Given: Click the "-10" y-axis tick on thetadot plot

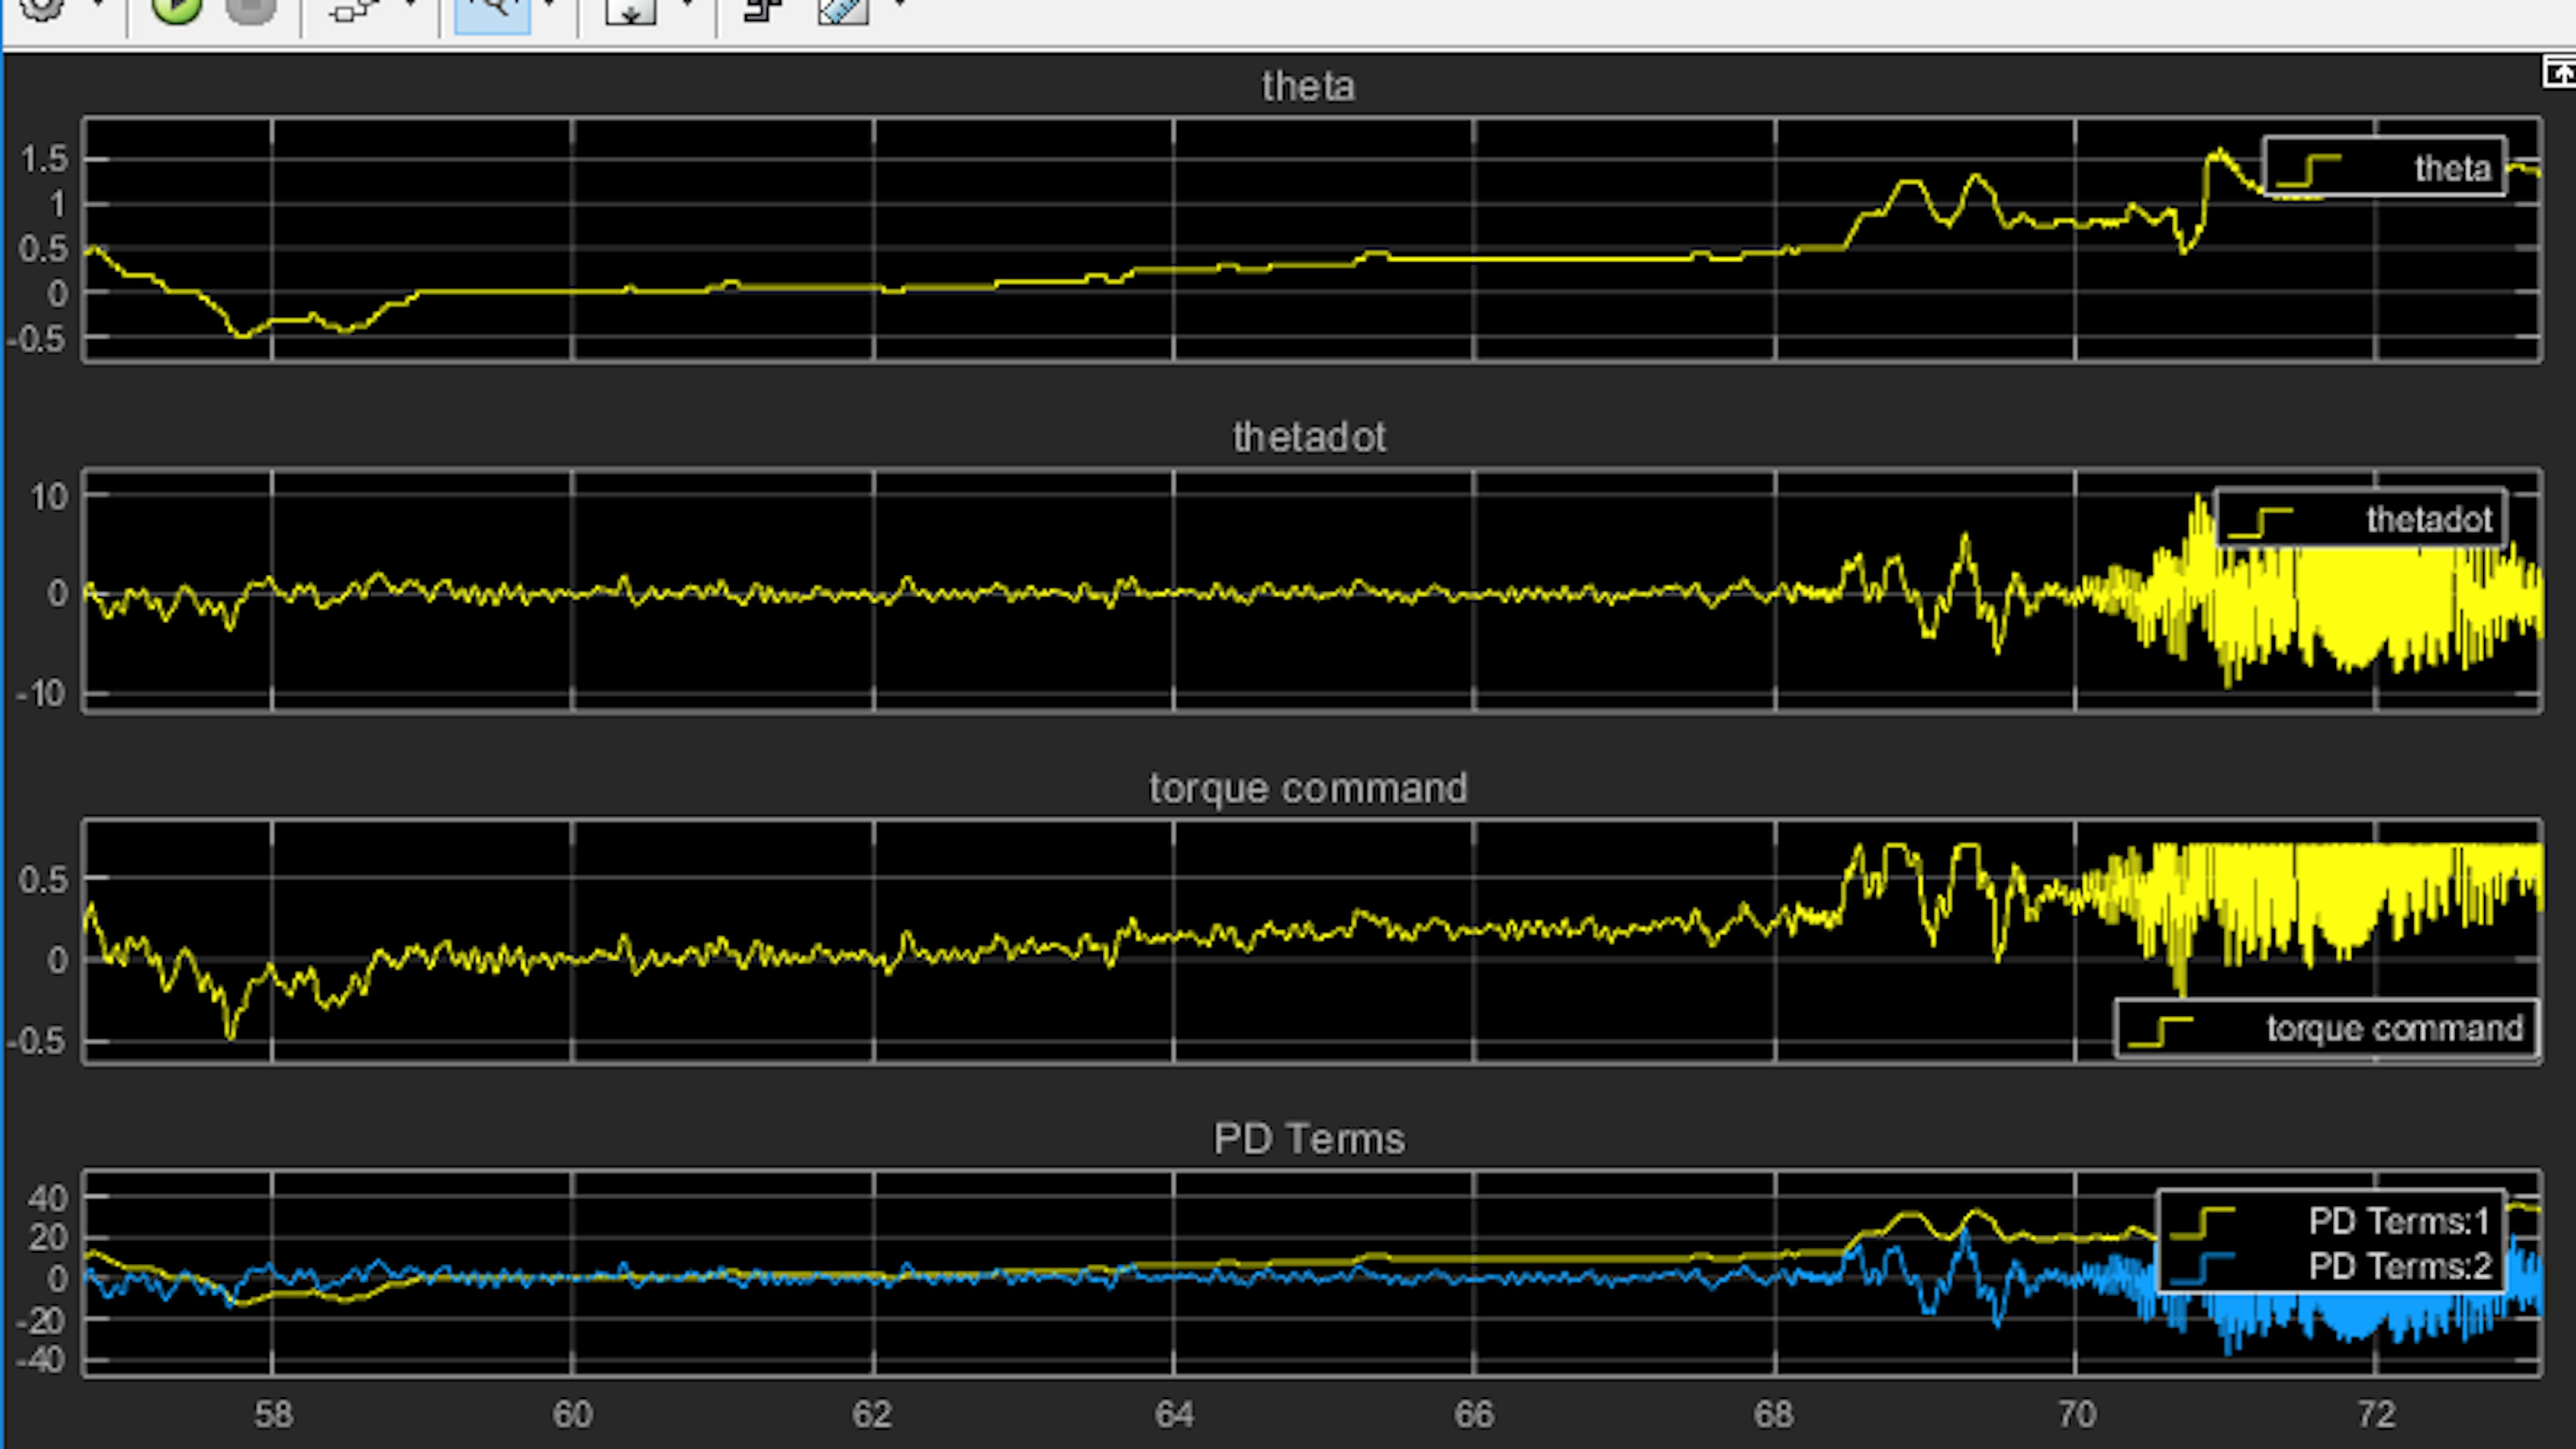Looking at the screenshot, I should coord(41,694).
